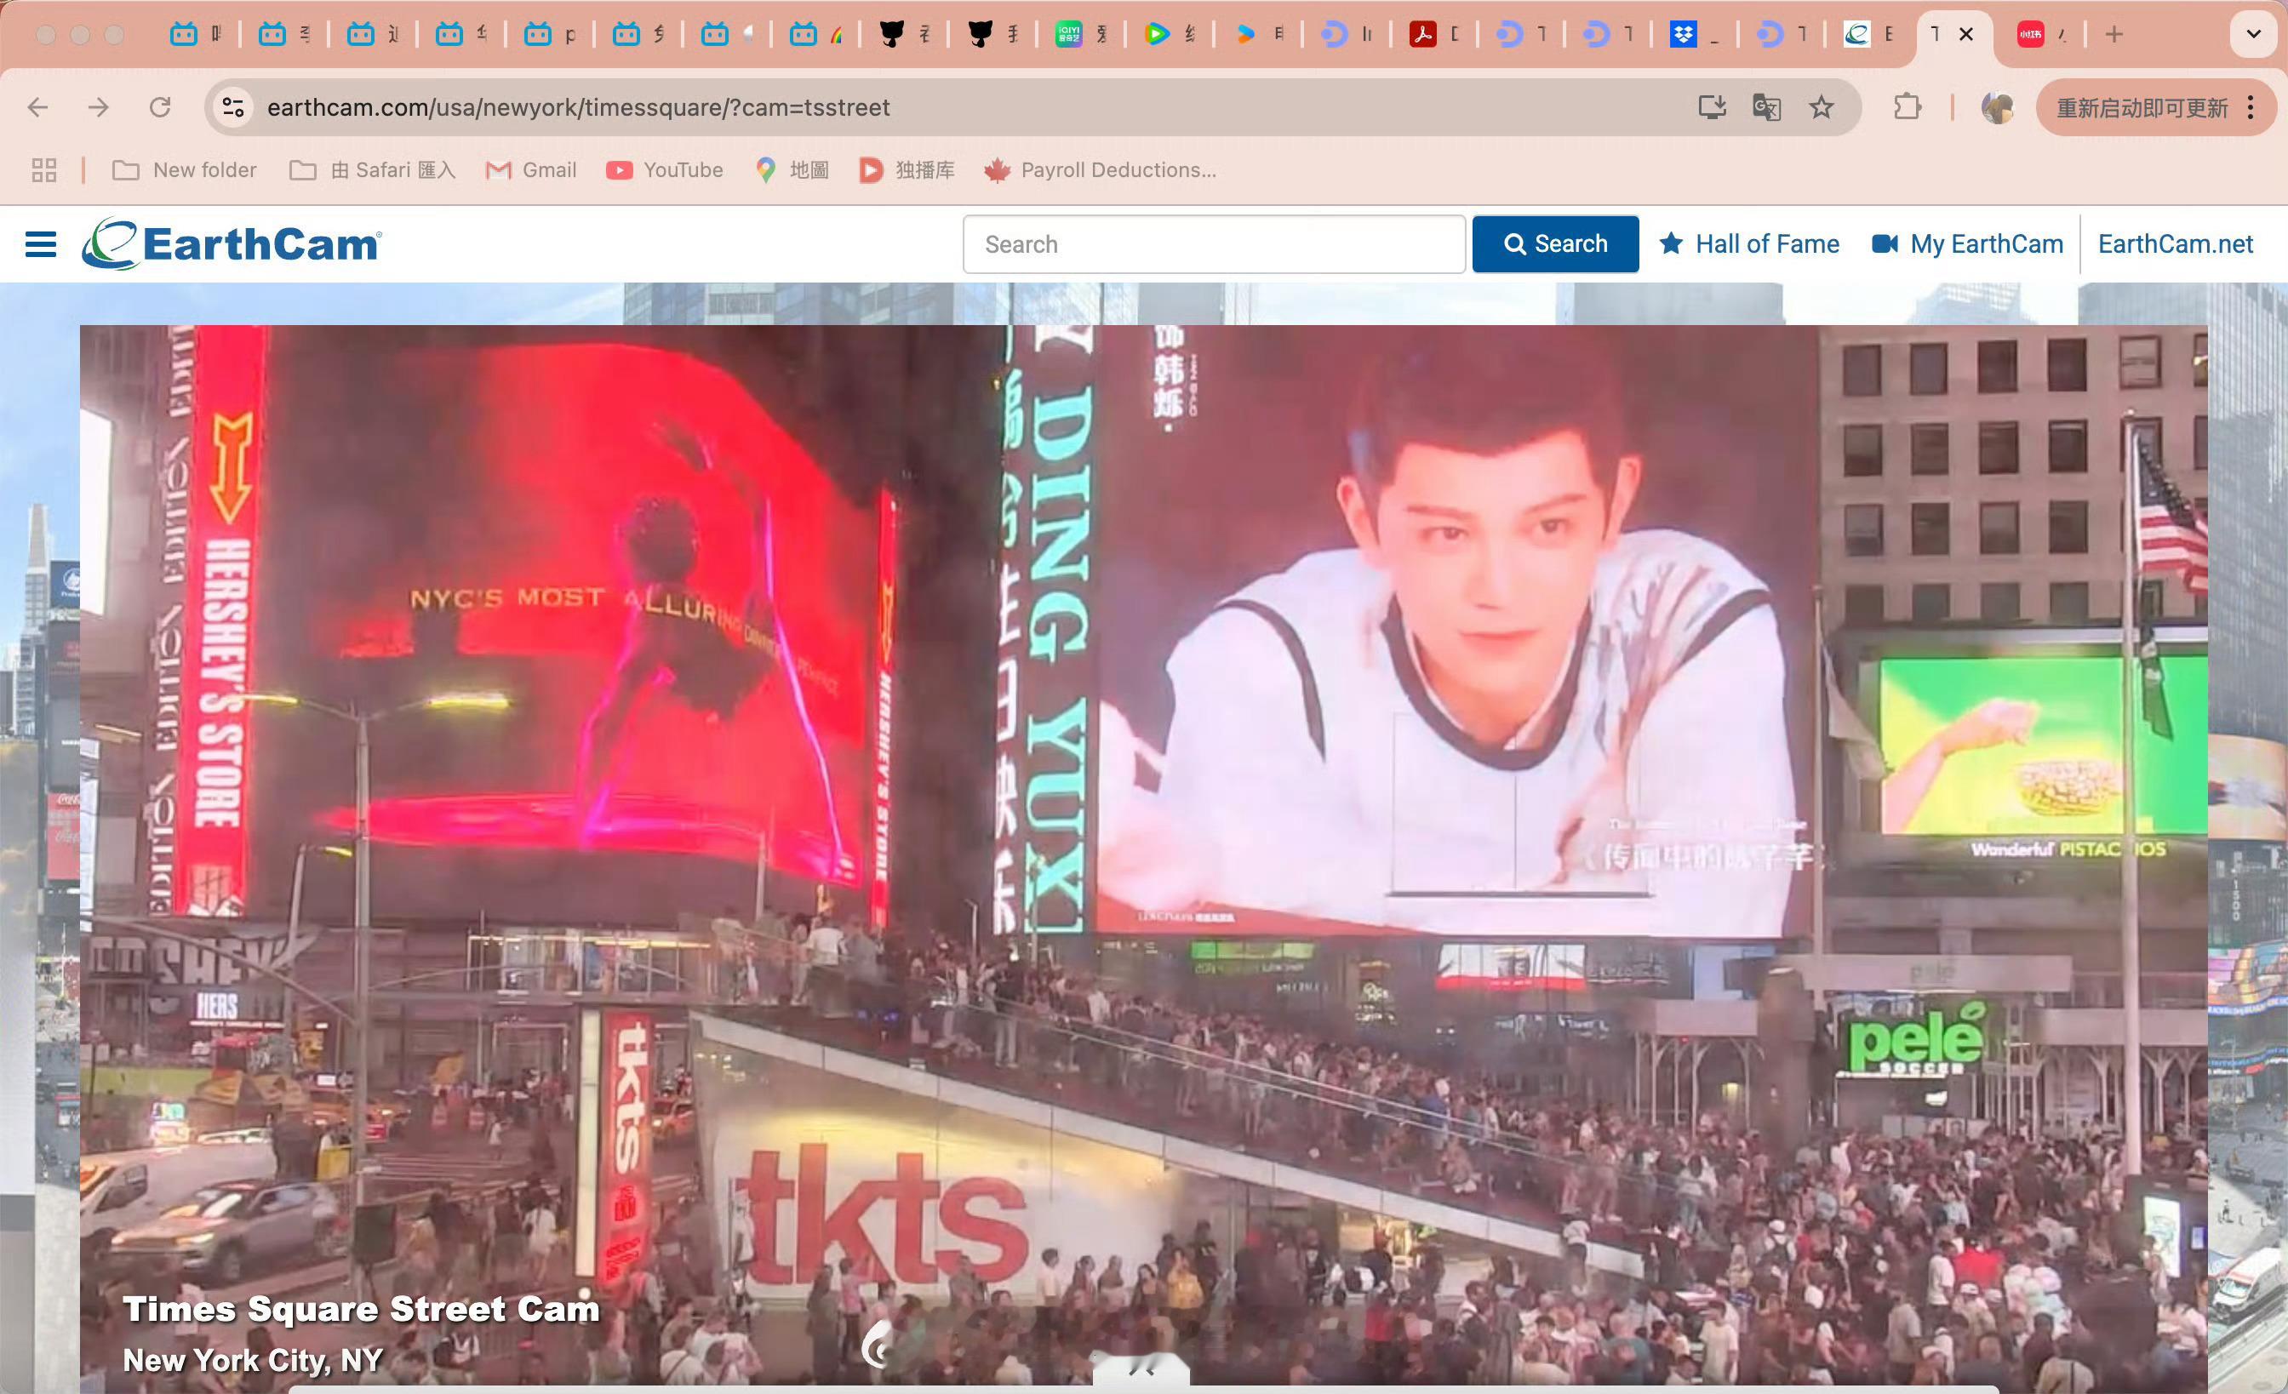Open the Safari 匯入 bookmark folder
2288x1394 pixels.
point(372,170)
